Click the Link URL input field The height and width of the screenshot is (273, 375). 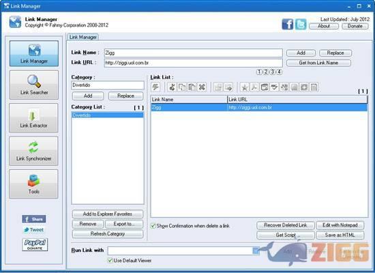tap(193, 63)
